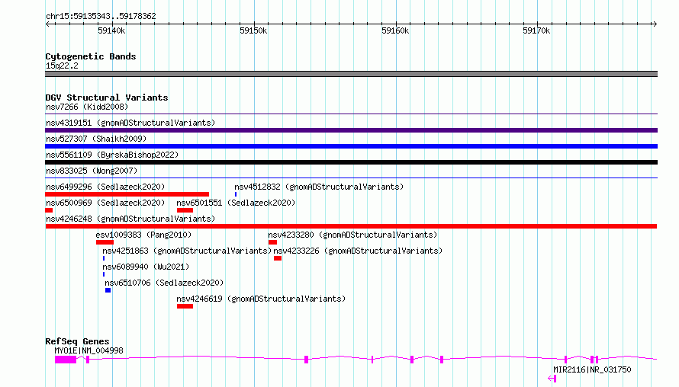679x387 pixels.
Task: Select the esv1009383 red variant block
Action: tap(105, 242)
